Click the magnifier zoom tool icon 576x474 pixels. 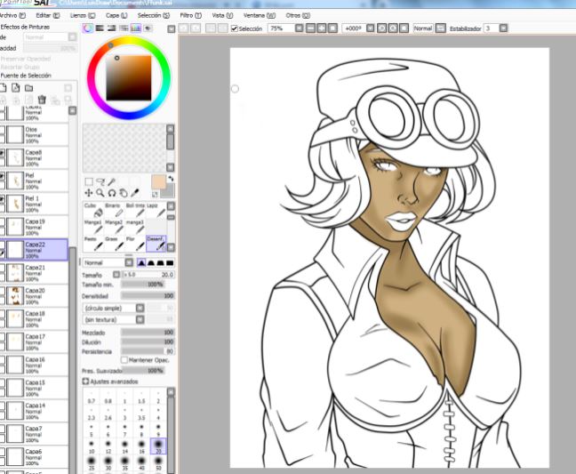(100, 192)
